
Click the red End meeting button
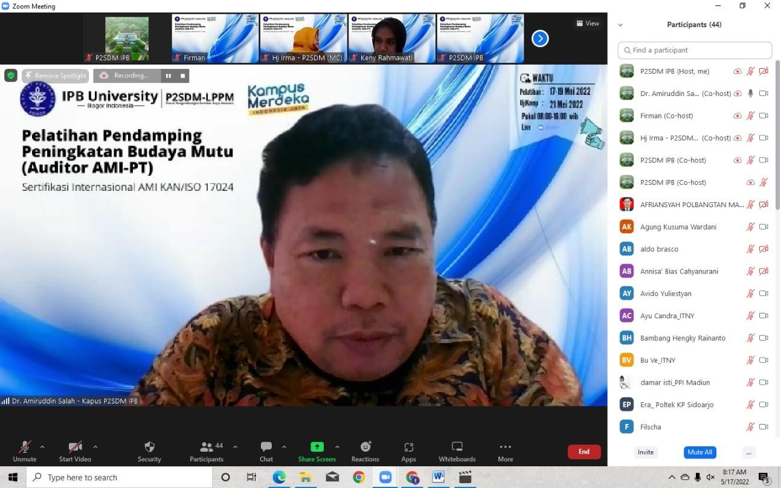coord(583,452)
